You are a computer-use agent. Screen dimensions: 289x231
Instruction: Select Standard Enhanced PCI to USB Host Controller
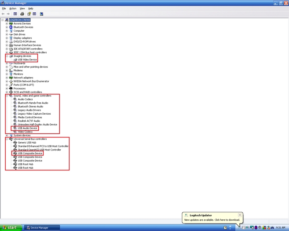pyautogui.click(x=43, y=146)
